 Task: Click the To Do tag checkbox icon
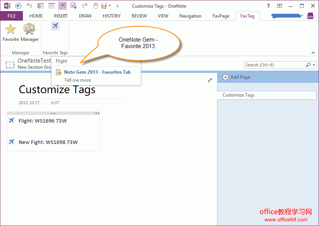(74, 6)
